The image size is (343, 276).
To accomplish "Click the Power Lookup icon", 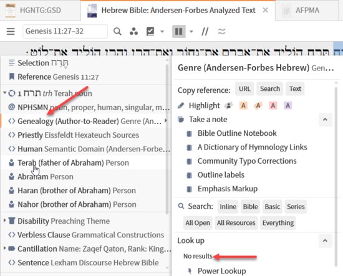I will tap(190, 271).
